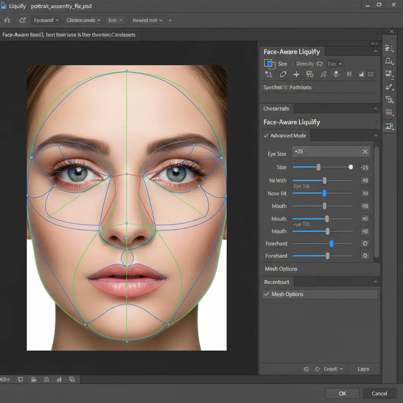This screenshot has height=403, width=403.
Task: Switch to the Recentruct tab
Action: (277, 282)
